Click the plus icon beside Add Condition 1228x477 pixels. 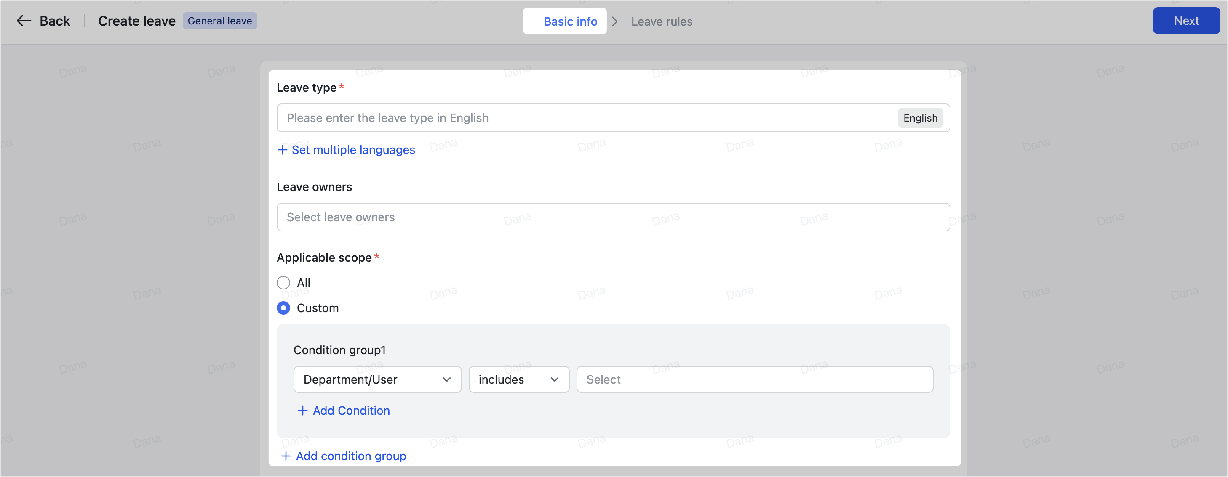(302, 411)
